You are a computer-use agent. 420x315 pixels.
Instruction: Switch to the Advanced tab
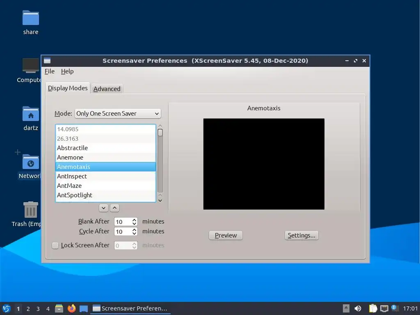pos(107,89)
